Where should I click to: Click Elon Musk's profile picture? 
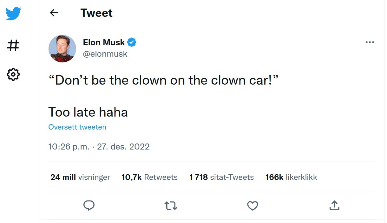coord(62,48)
